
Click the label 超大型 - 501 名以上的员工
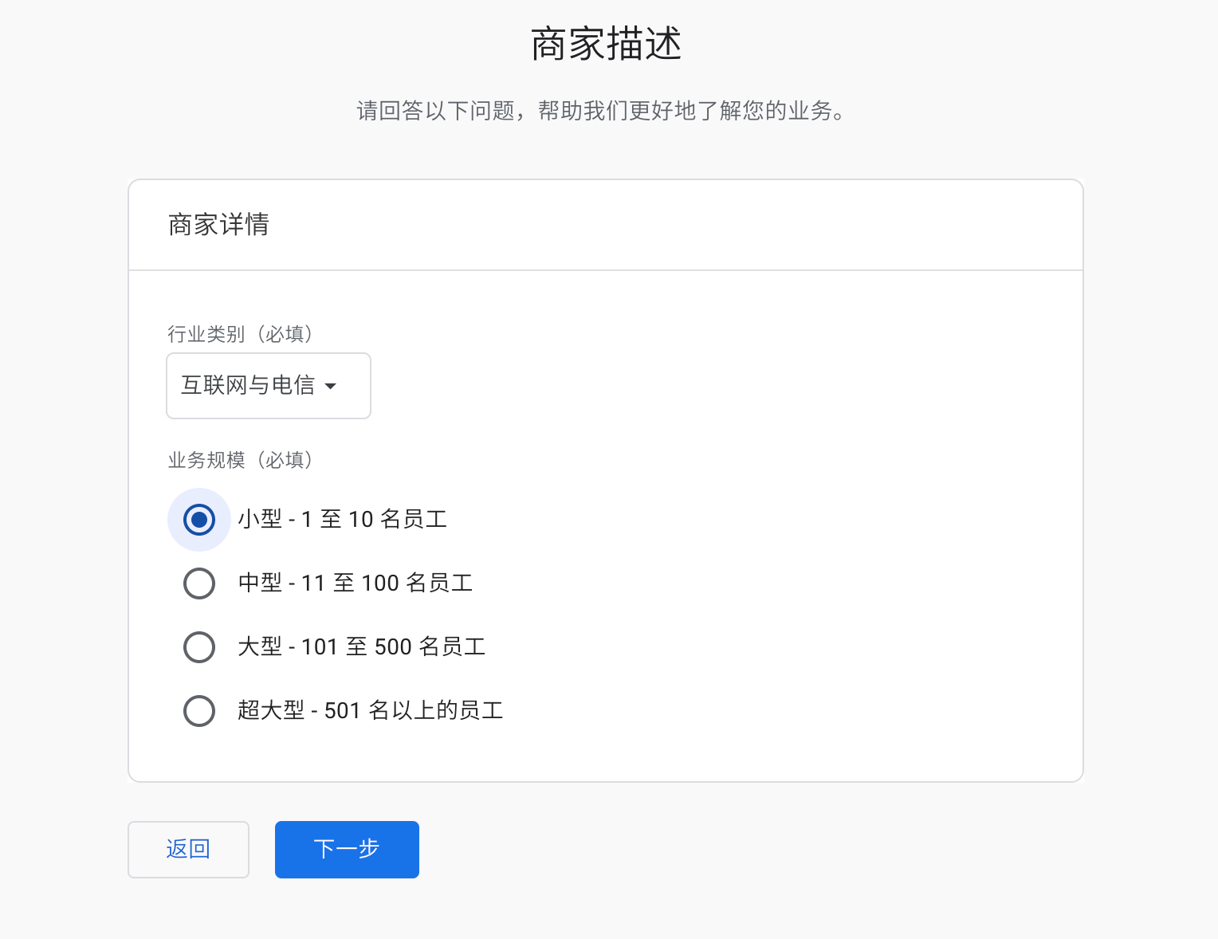click(x=370, y=711)
